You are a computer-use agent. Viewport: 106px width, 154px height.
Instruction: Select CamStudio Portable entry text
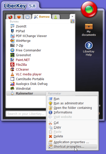pos(30,79)
